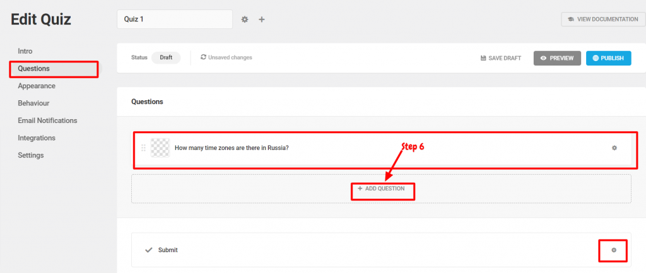
Task: Click the Questions panel heading
Action: pos(147,102)
